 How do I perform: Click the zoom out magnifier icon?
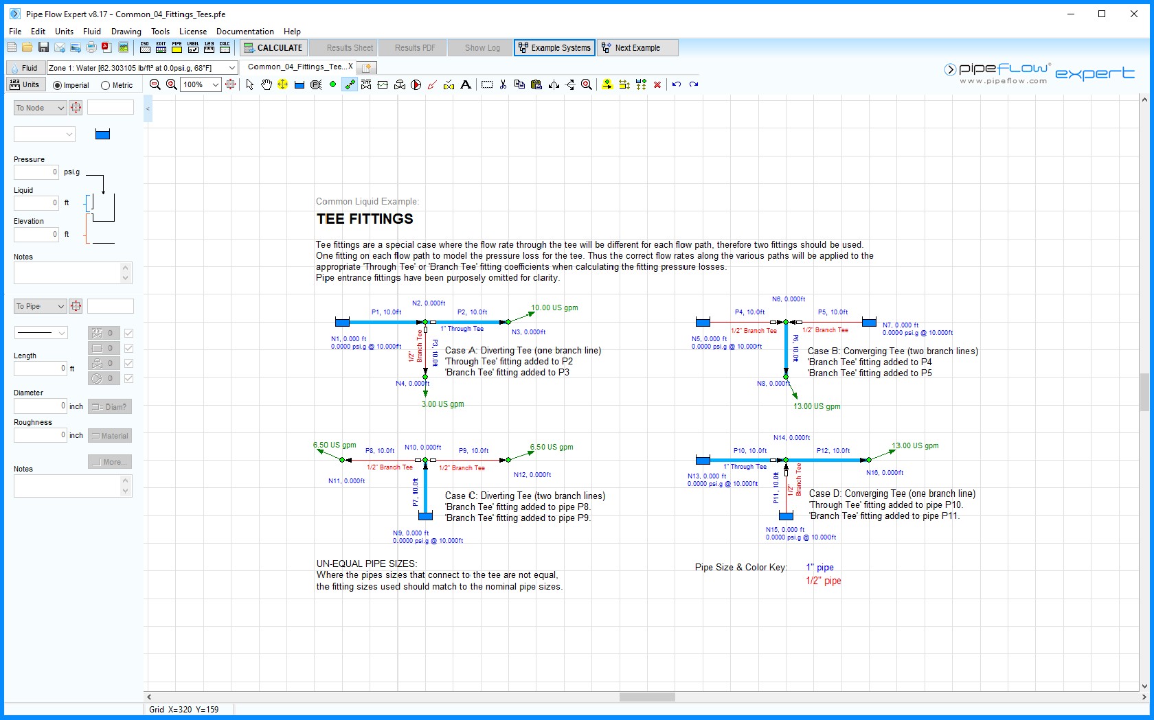[x=155, y=84]
